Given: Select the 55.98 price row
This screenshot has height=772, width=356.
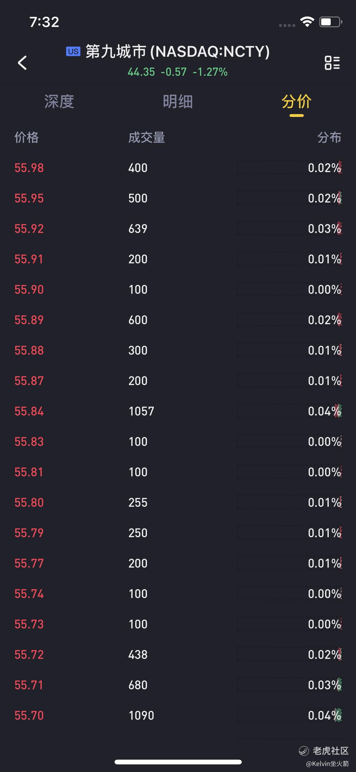Looking at the screenshot, I should tap(178, 168).
